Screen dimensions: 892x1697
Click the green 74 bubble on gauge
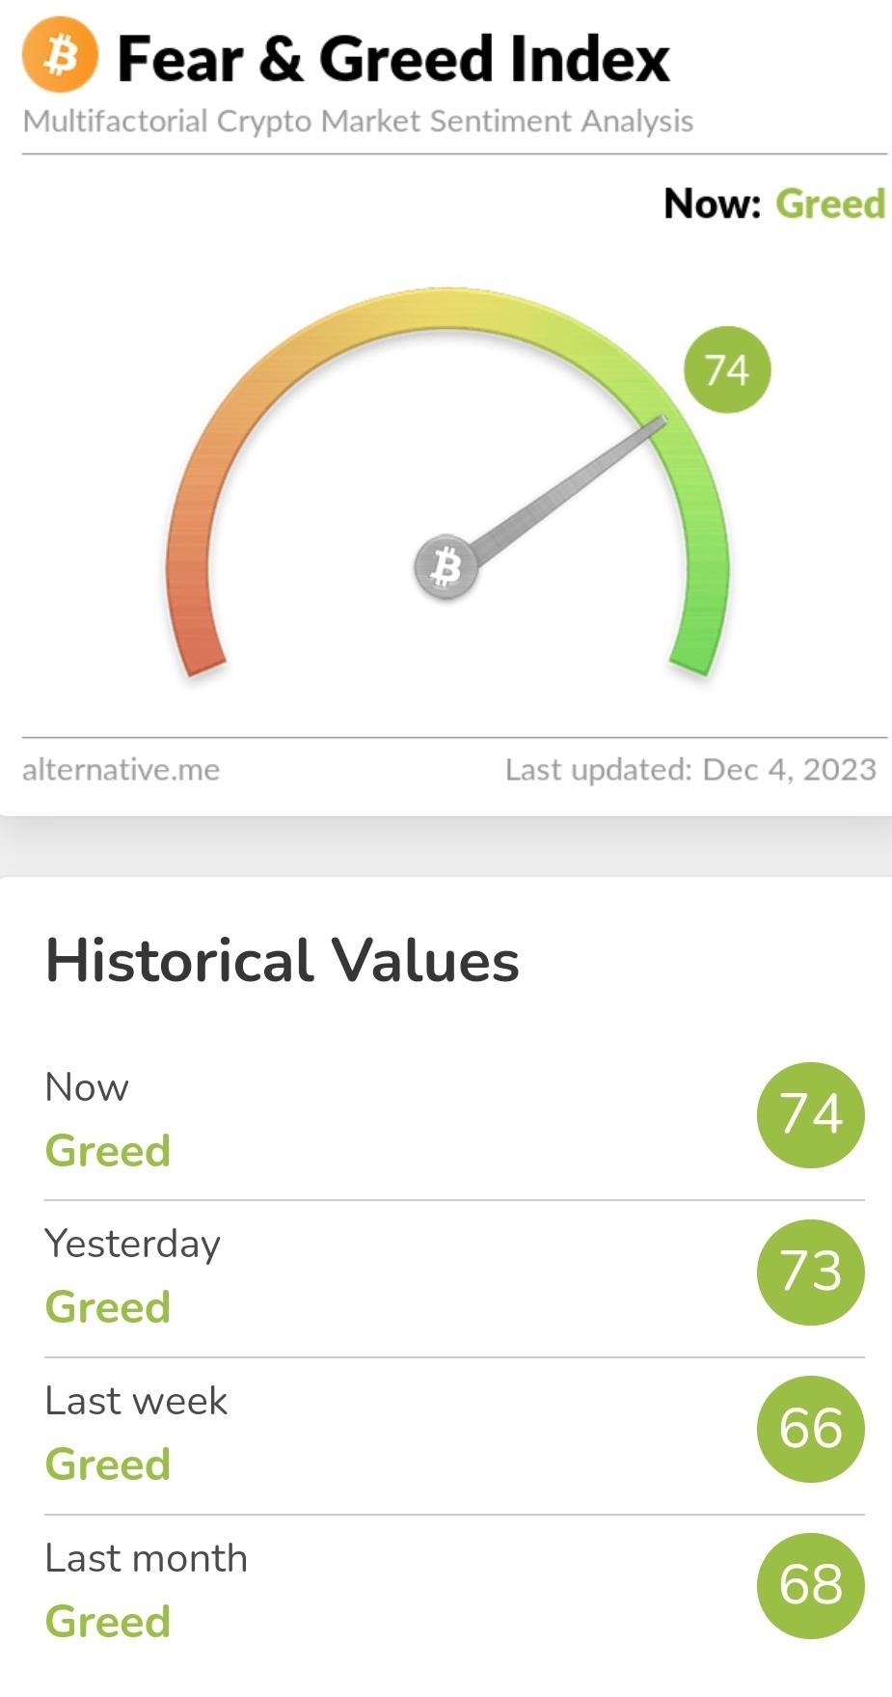coord(727,370)
